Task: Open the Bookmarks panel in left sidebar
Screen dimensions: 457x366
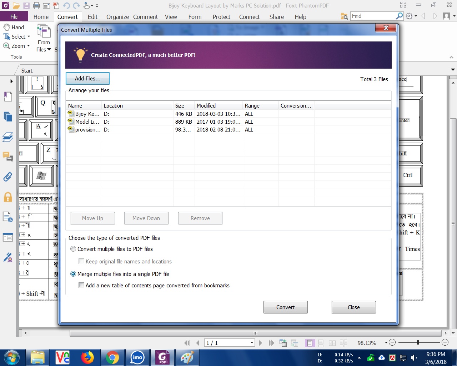Action: 8,97
